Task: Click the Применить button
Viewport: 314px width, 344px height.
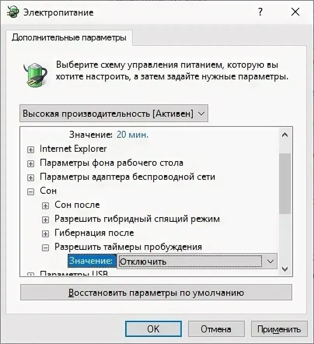Action: coord(279,329)
